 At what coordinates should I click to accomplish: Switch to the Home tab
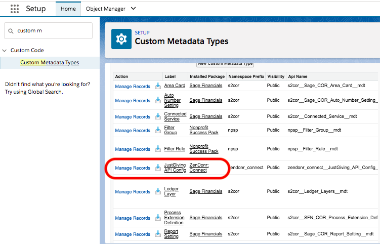[68, 9]
